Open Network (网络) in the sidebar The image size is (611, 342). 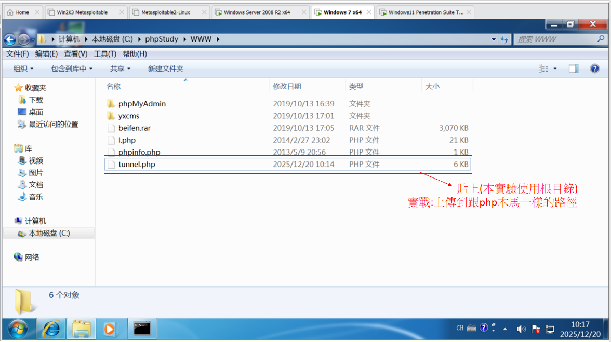[x=26, y=257]
